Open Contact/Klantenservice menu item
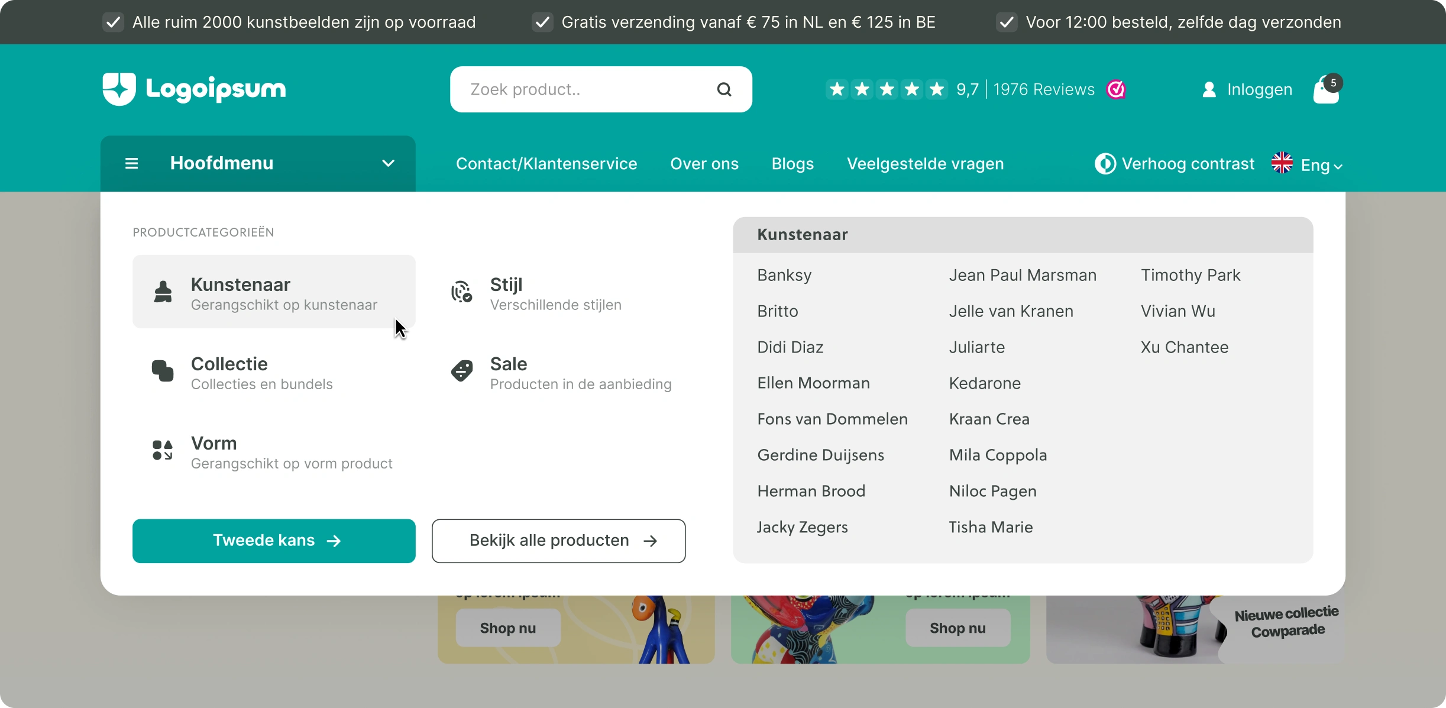The width and height of the screenshot is (1446, 708). [545, 163]
